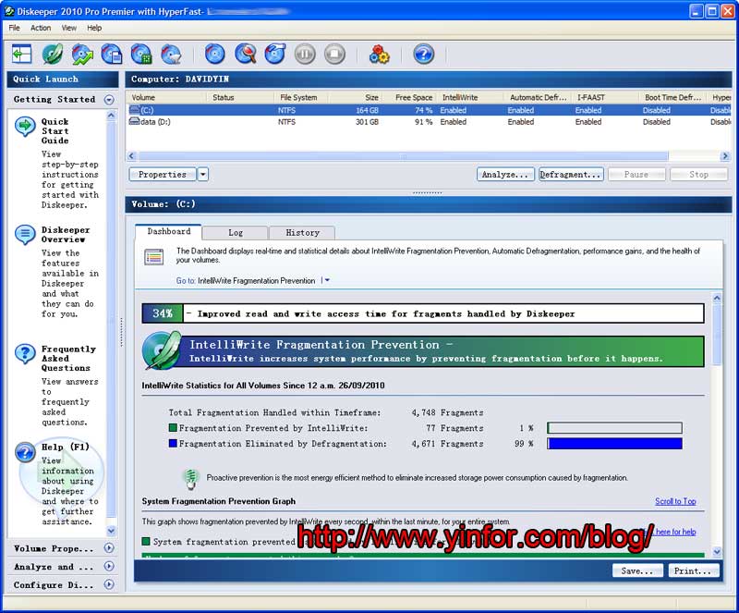Sort by the Volume column header

pos(166,97)
